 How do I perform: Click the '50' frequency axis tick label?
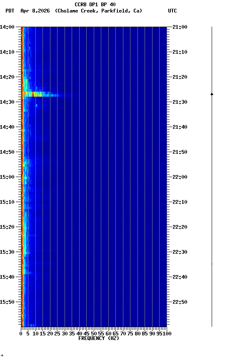click(94, 334)
